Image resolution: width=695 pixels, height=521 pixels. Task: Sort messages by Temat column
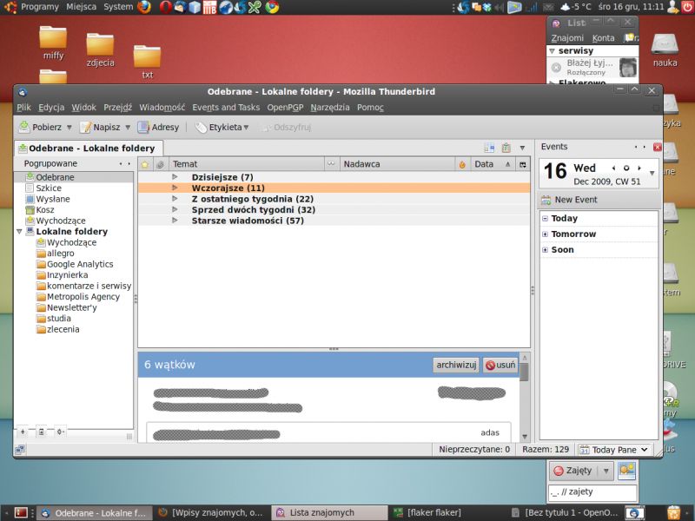tap(247, 164)
